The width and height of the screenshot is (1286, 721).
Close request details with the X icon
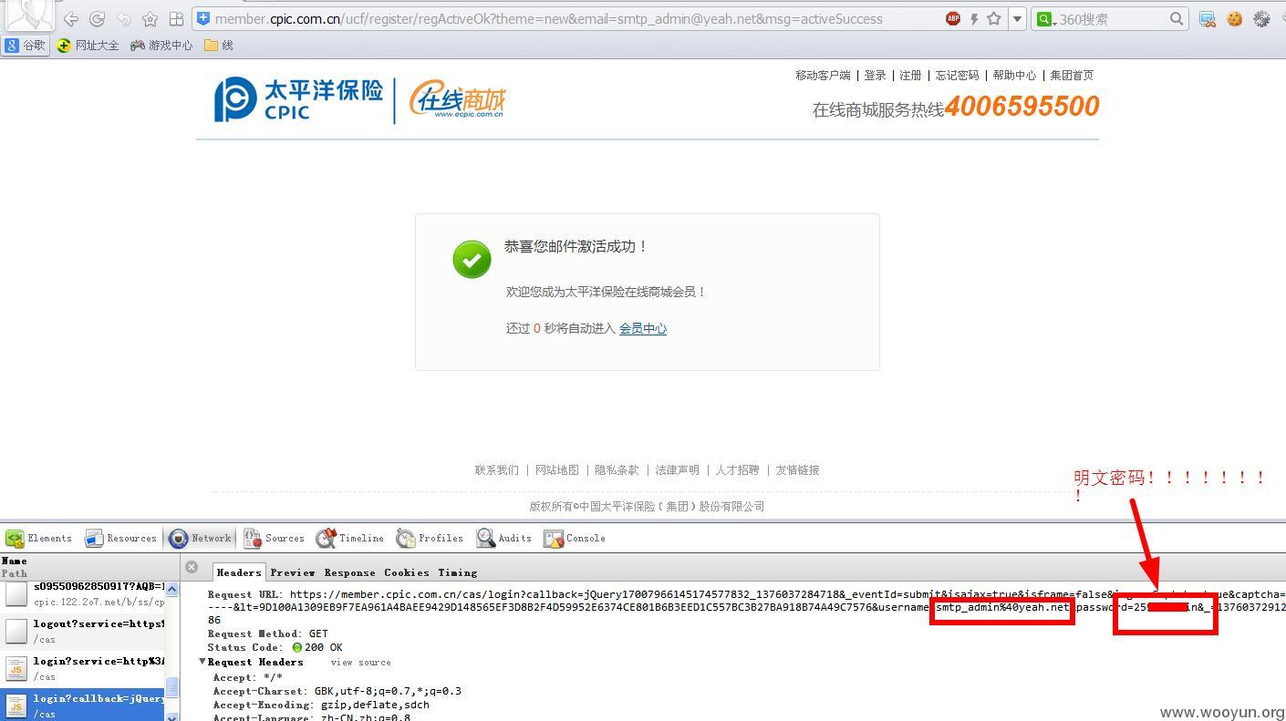(x=192, y=567)
